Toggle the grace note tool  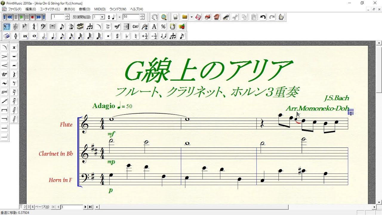click(182, 36)
